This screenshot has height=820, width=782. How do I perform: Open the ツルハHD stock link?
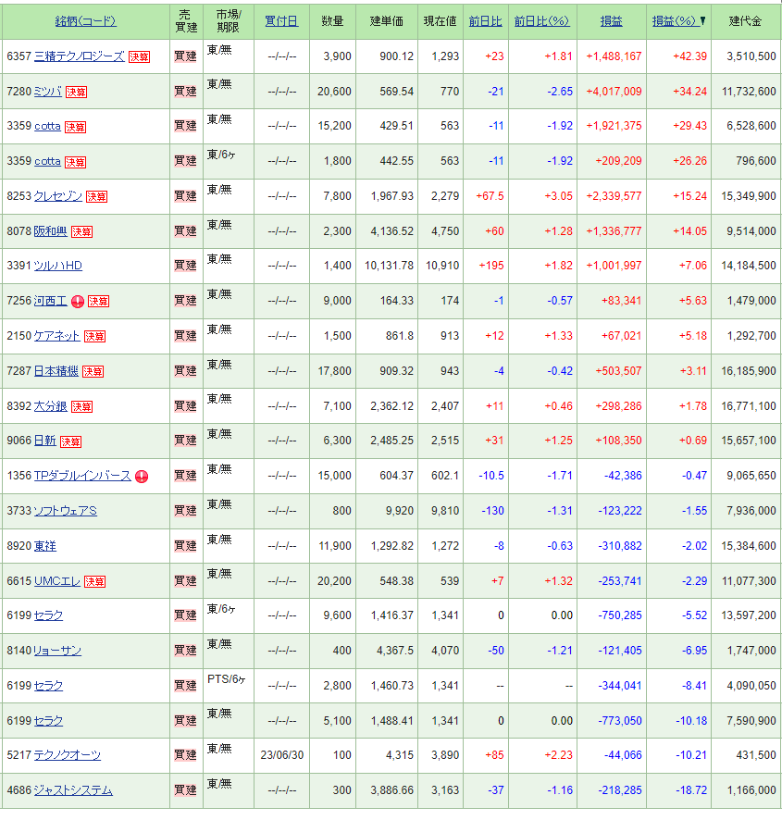pos(58,266)
